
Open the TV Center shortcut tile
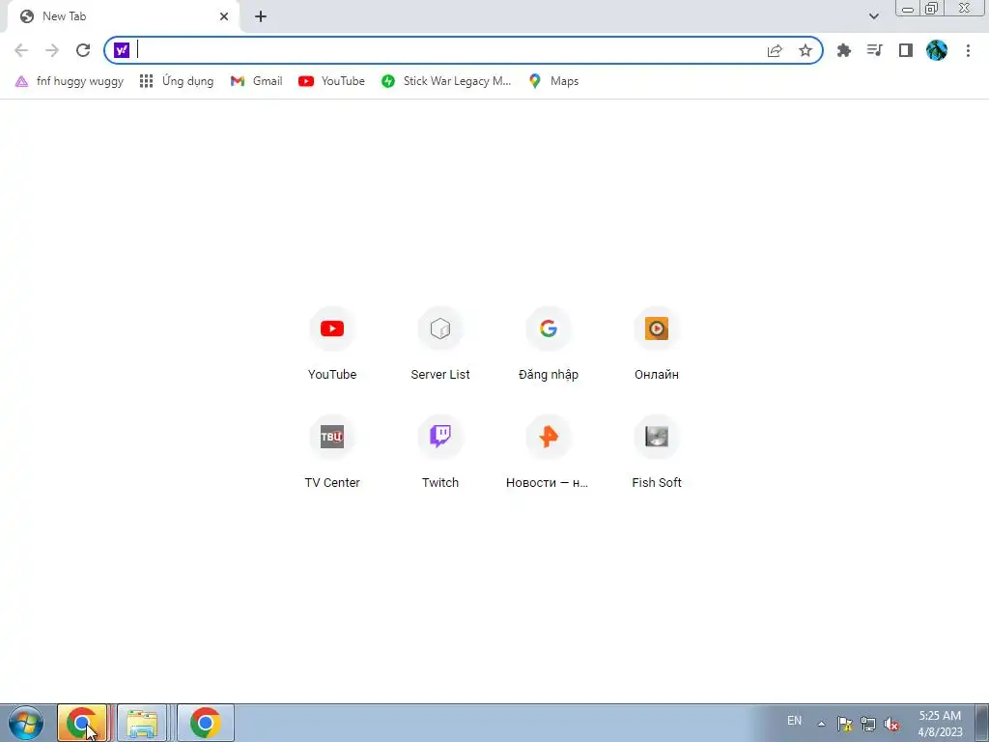coord(332,451)
